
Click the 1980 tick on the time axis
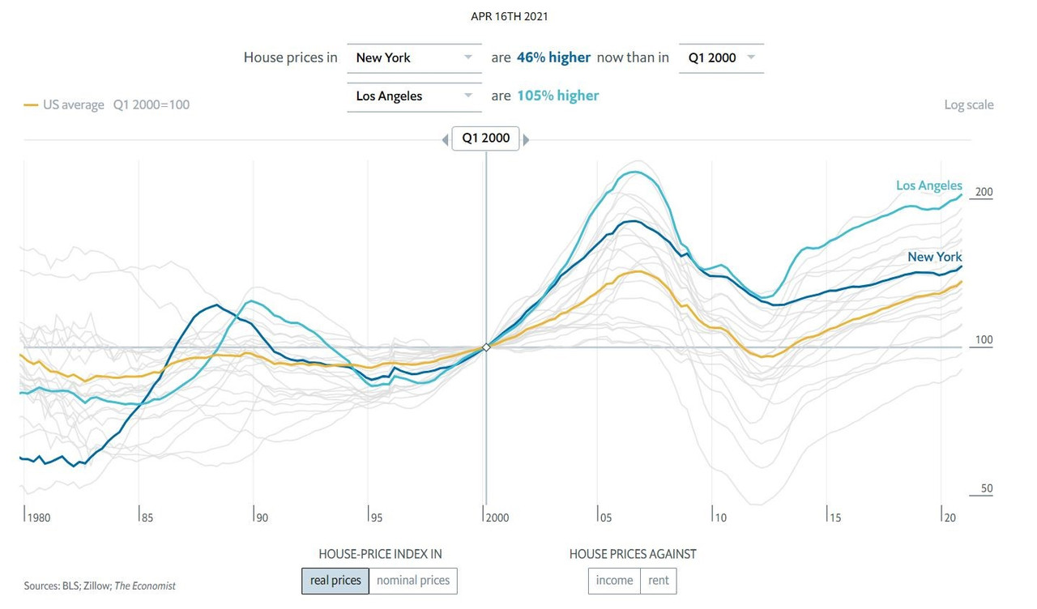(x=37, y=517)
